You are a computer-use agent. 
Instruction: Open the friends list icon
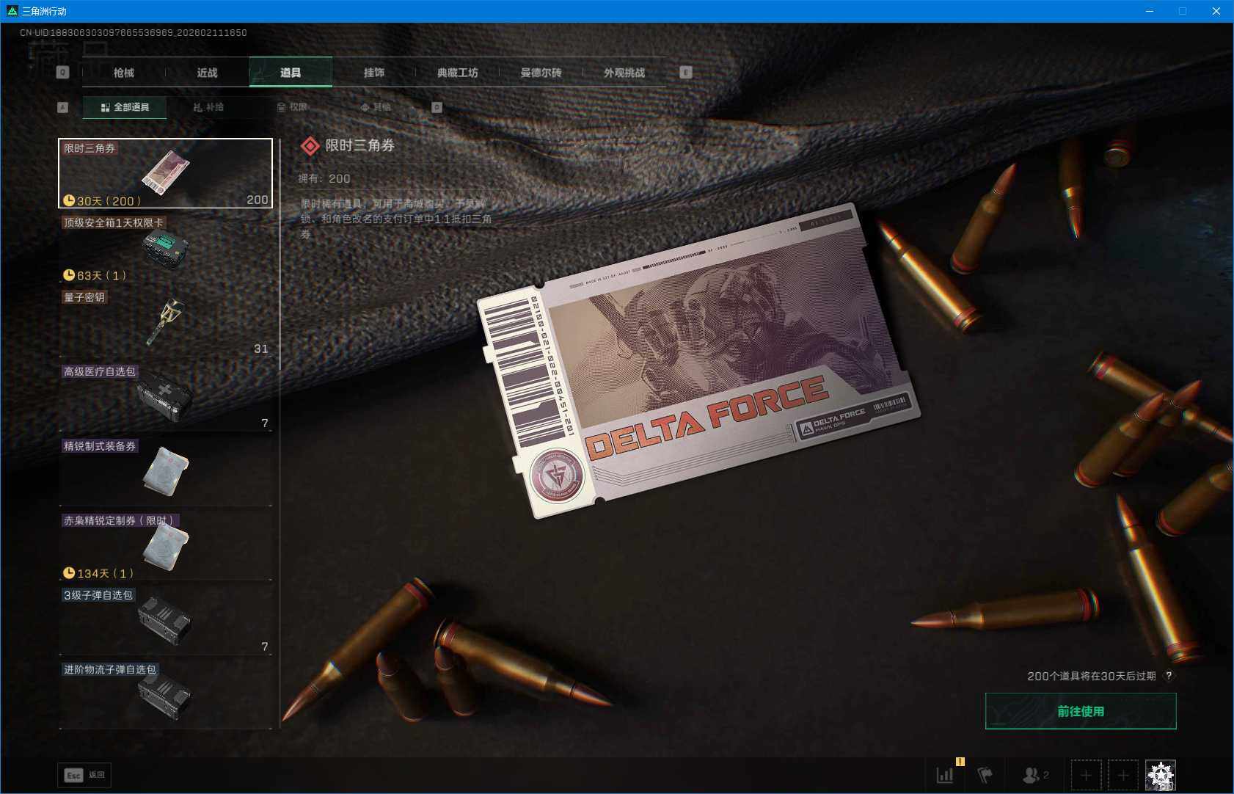coord(1034,774)
